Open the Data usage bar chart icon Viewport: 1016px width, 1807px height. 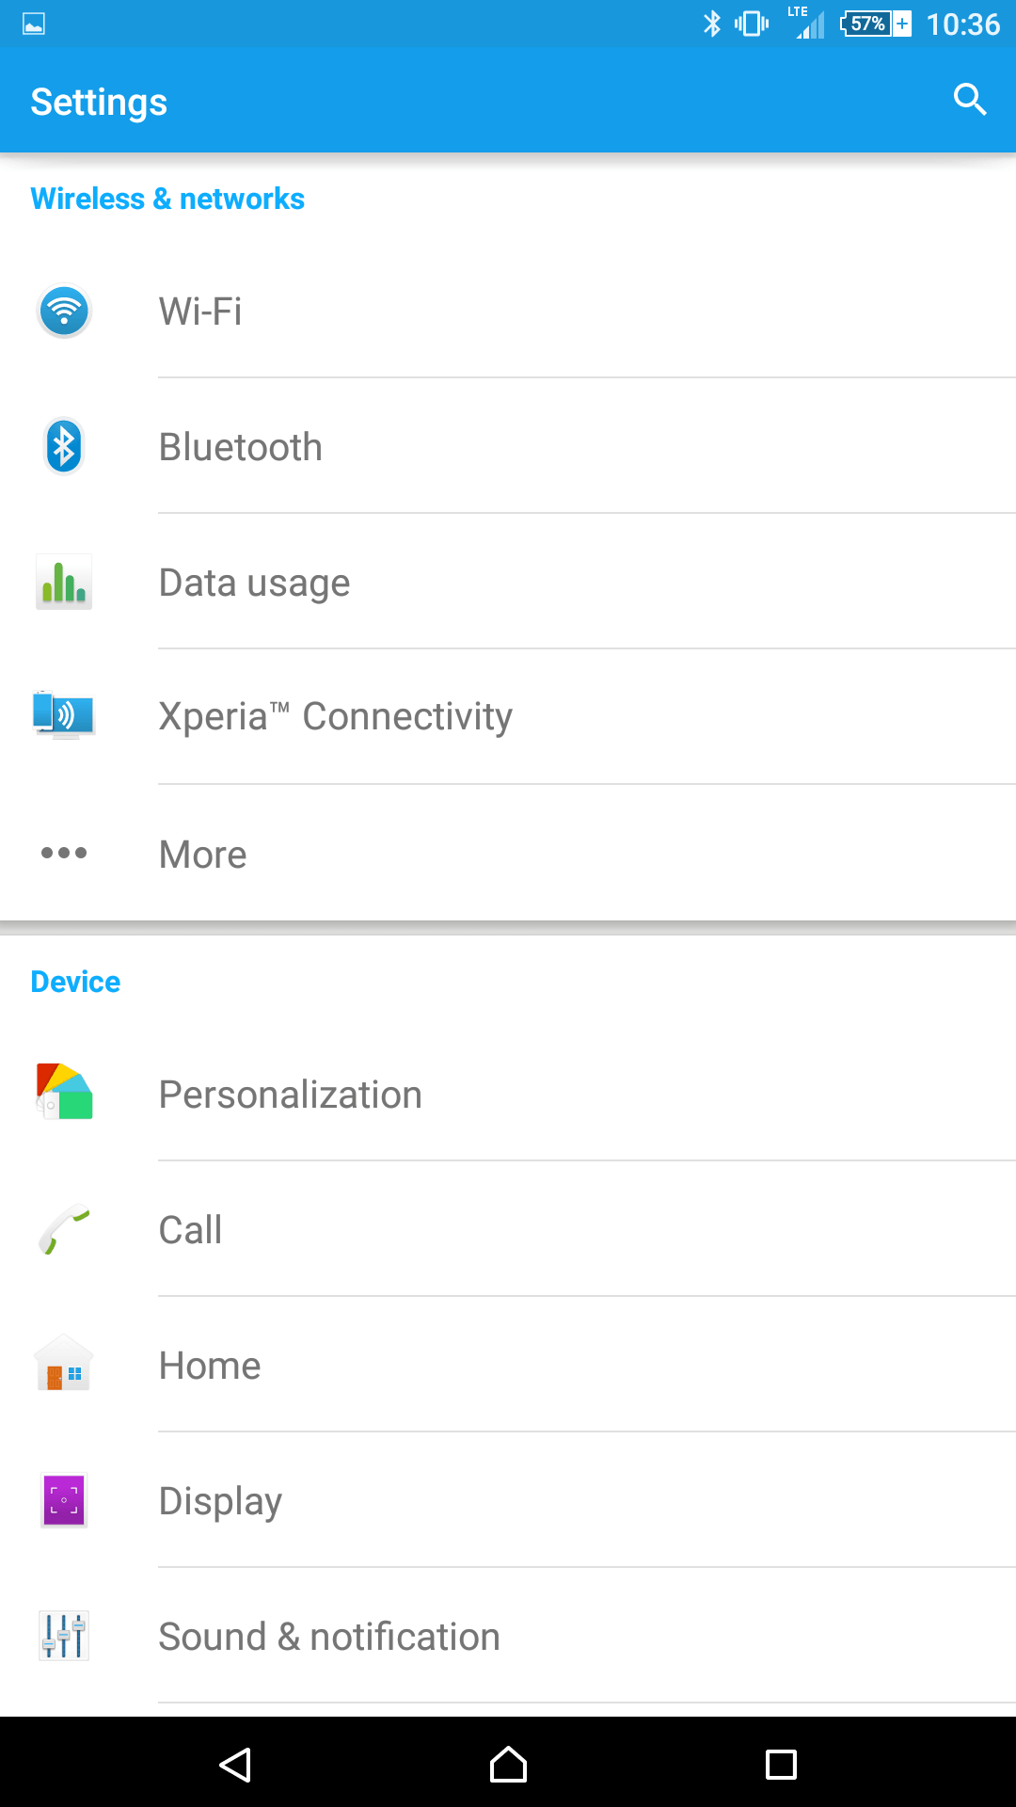64,582
